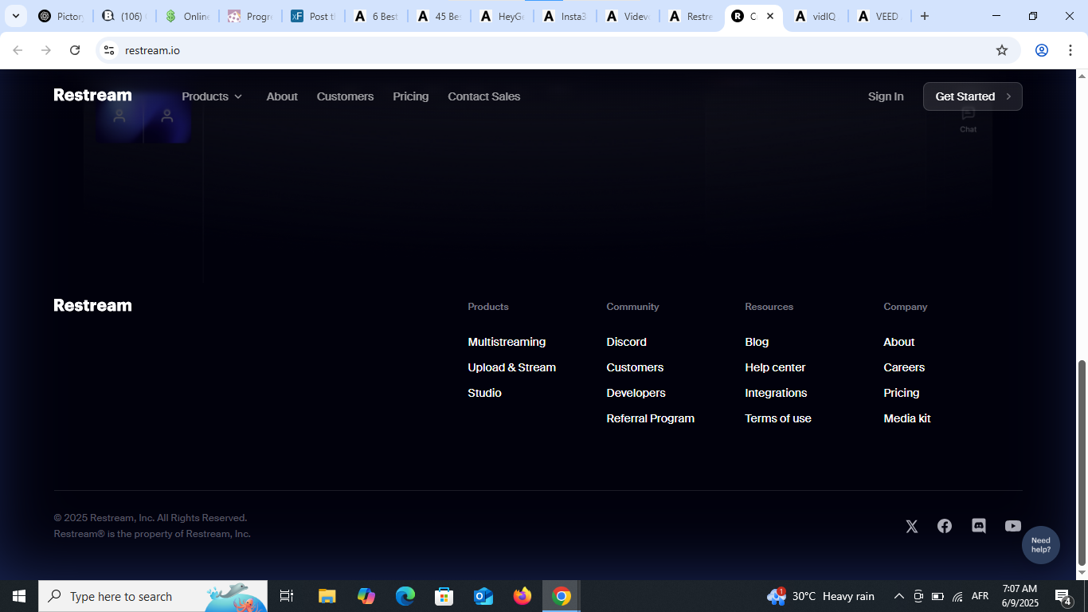Open the Integrations footer link

[776, 393]
